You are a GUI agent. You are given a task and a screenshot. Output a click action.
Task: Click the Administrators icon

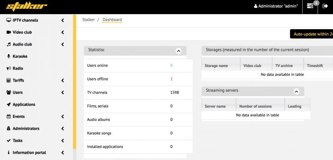(9, 129)
